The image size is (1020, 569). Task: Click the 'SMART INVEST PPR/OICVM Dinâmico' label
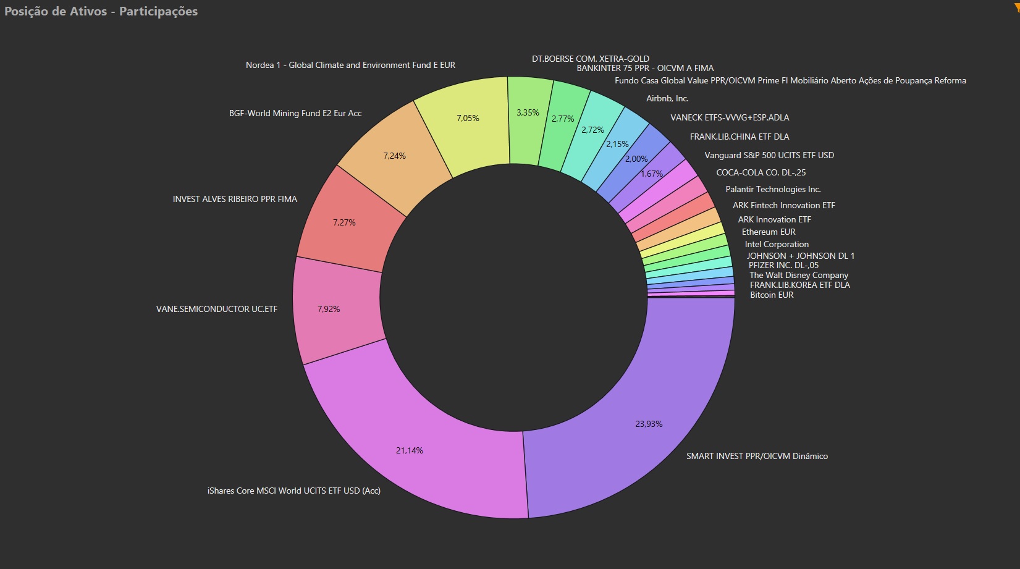[x=757, y=456]
